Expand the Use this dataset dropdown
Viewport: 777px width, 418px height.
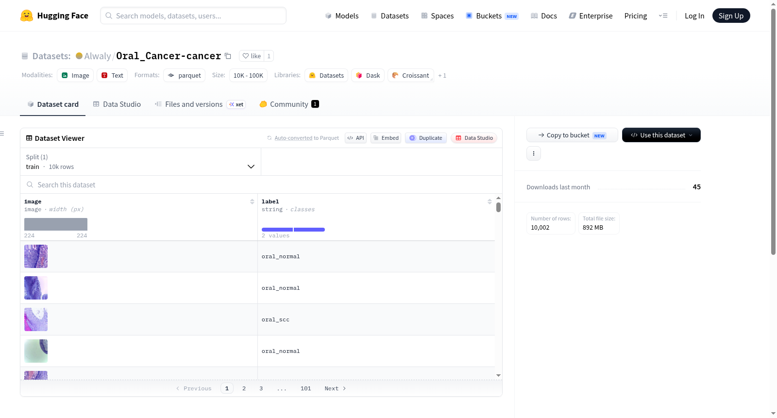pos(661,135)
